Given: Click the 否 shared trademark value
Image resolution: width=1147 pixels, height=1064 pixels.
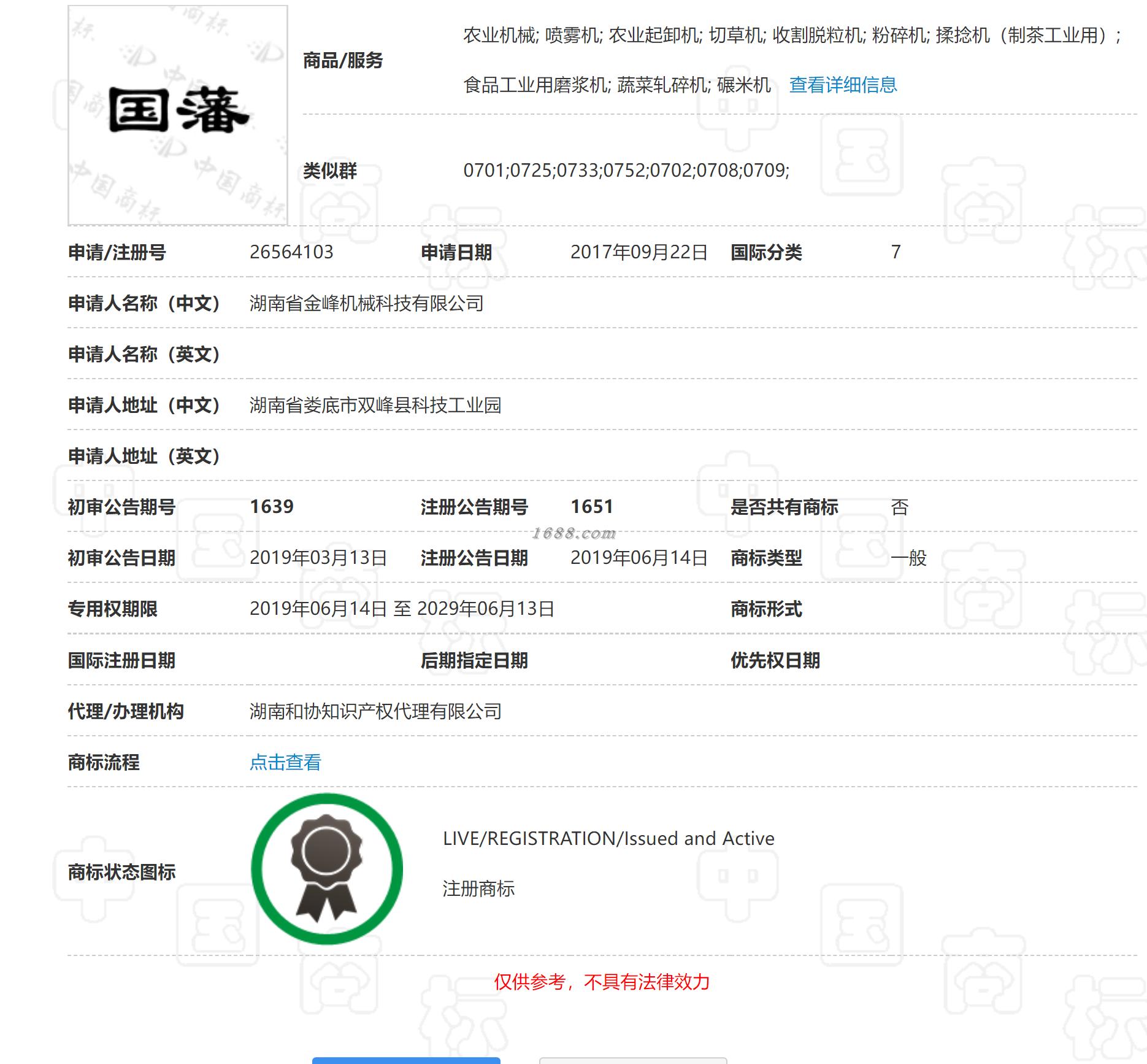Looking at the screenshot, I should tap(900, 507).
